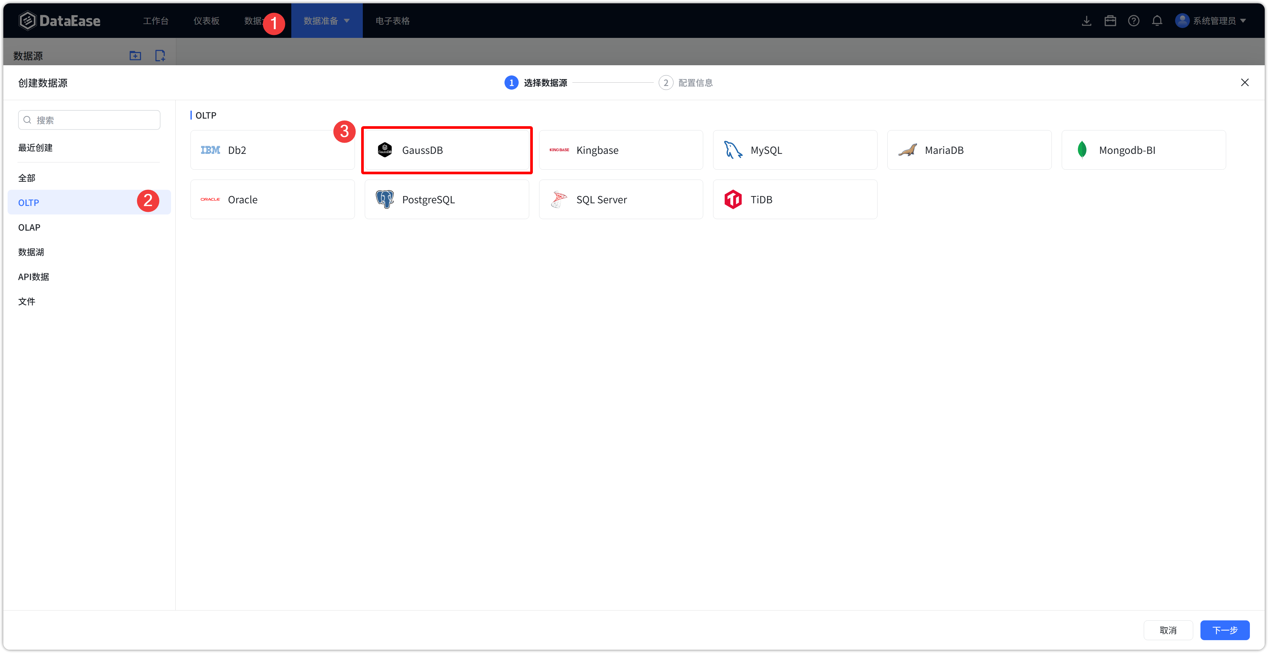This screenshot has width=1268, height=653.
Task: Select the PostgreSQL elephant card
Action: (447, 199)
